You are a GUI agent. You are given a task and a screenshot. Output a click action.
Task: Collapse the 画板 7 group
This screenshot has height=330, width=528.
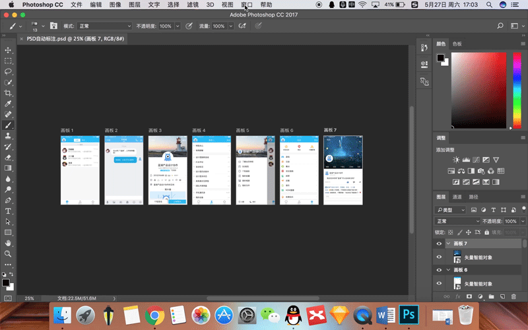(x=448, y=244)
